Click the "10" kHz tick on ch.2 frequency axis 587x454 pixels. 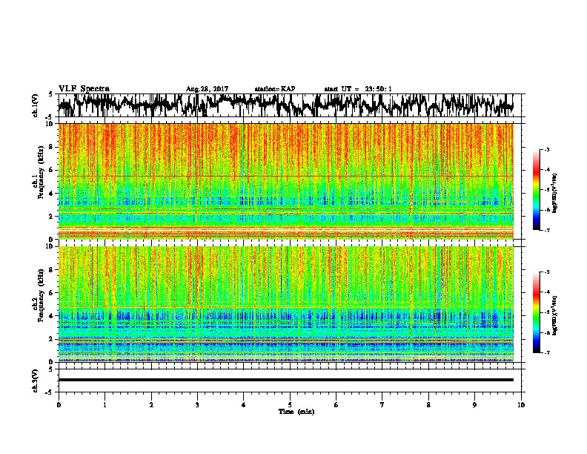(50, 246)
